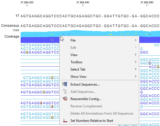
Task: Click highlighted A in read AGTGAGGAAGGTCC
Action: pos(41,103)
